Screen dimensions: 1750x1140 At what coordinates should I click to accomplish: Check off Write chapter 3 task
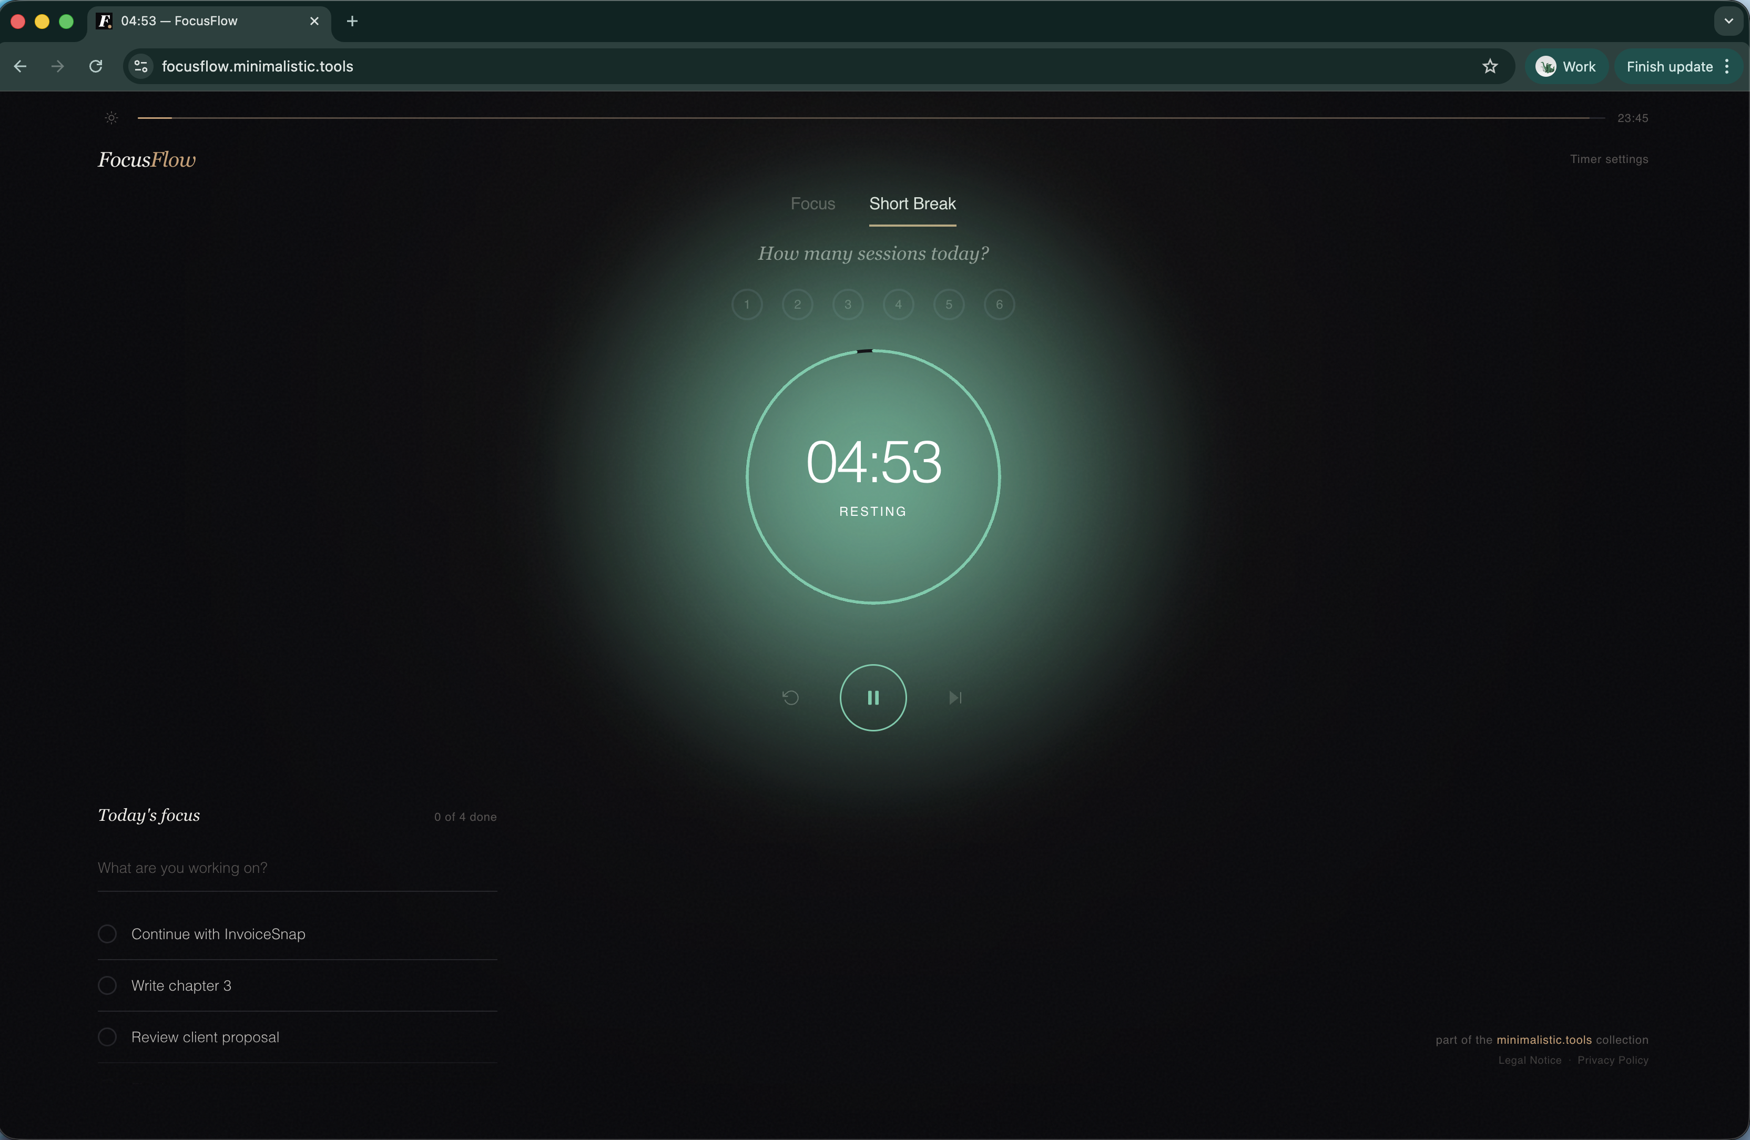click(x=107, y=985)
